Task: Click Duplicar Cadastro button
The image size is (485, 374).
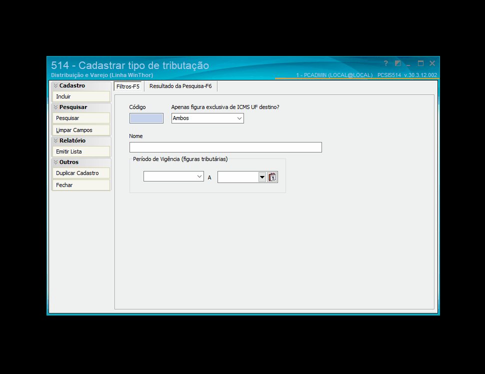Action: pyautogui.click(x=81, y=173)
